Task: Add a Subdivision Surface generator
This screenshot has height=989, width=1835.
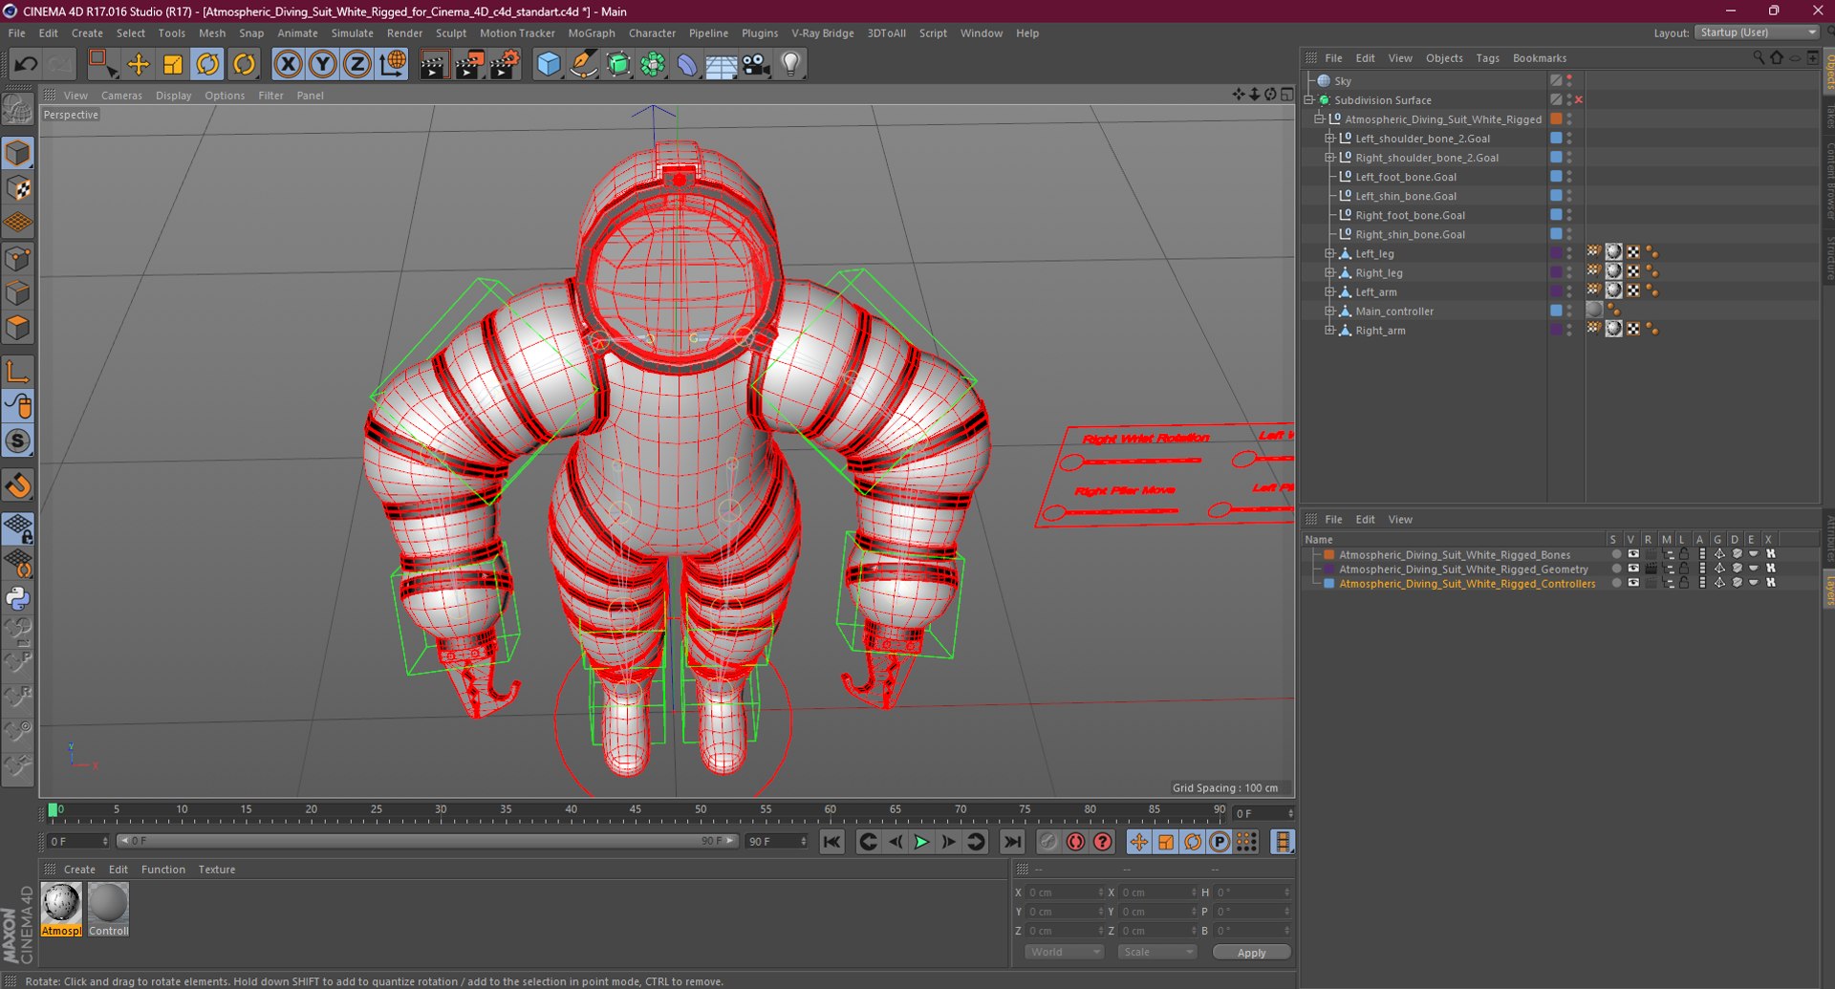Action: point(618,64)
